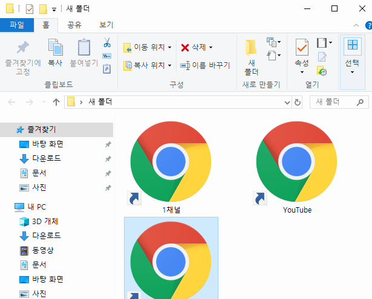Click the selected third Chrome shortcut icon
This screenshot has width=372, height=299.
pyautogui.click(x=171, y=260)
